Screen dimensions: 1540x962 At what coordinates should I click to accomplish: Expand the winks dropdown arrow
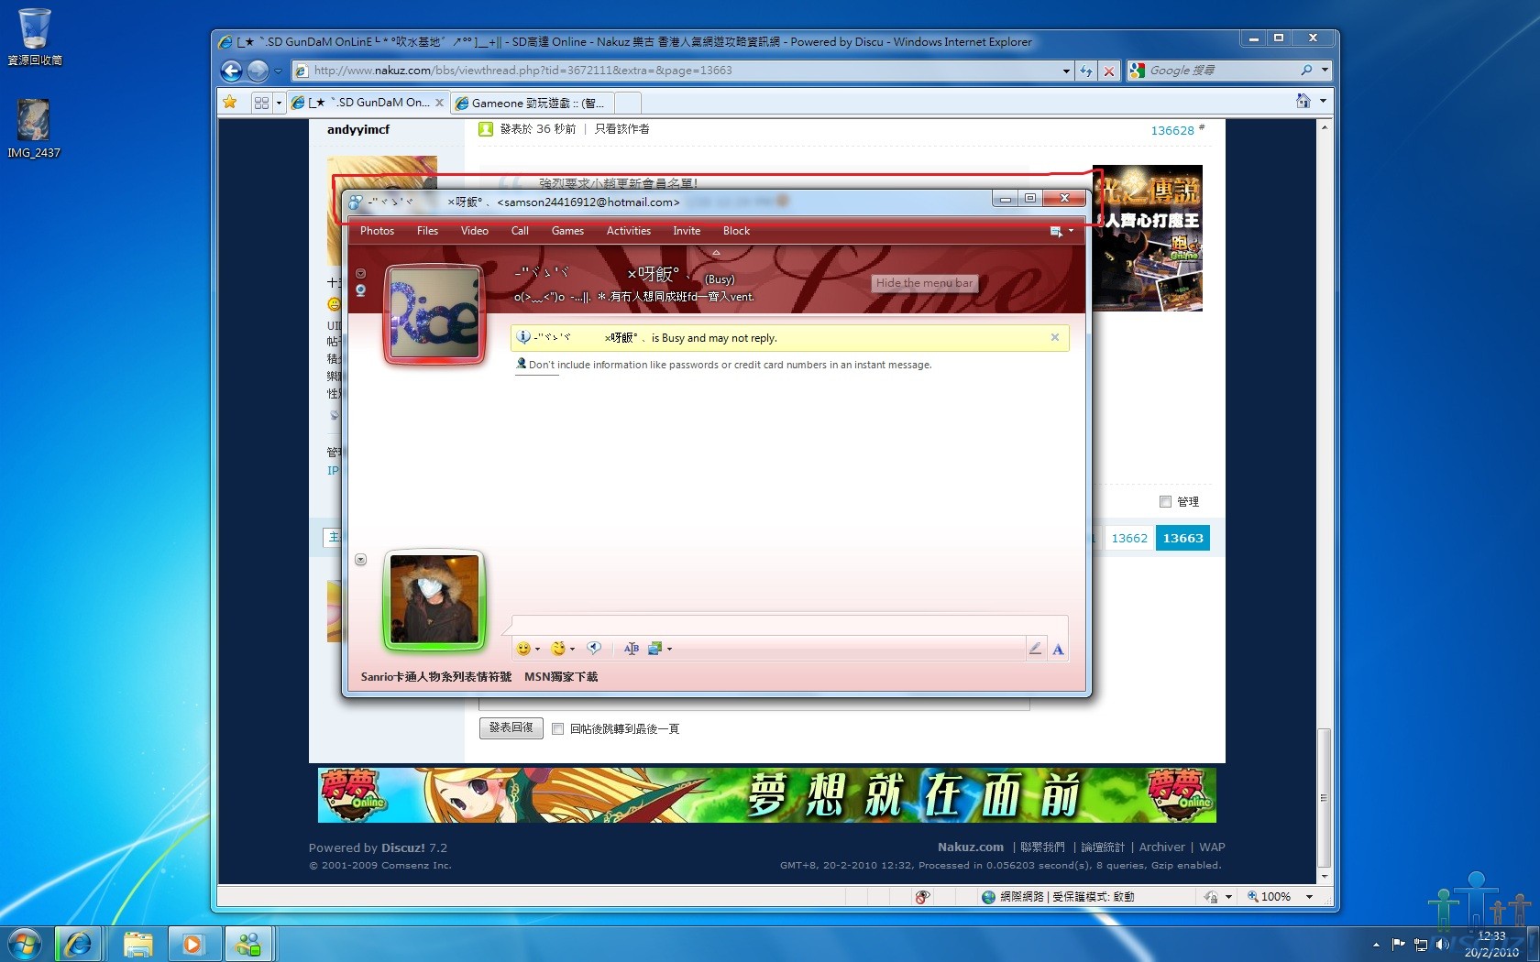pos(572,649)
